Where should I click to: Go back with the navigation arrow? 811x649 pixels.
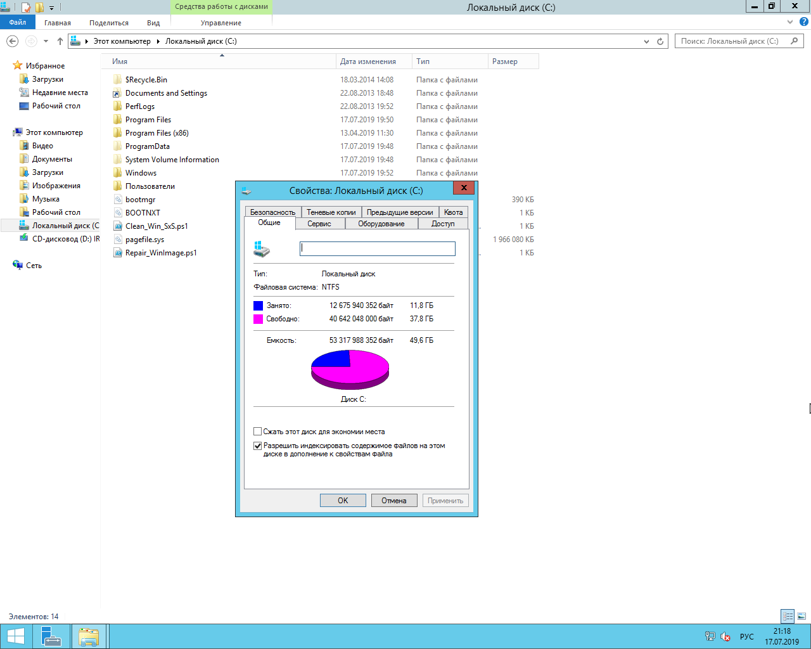coord(12,41)
